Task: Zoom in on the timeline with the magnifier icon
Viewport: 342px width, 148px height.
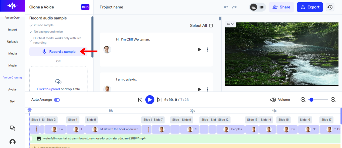Action: tap(333, 99)
